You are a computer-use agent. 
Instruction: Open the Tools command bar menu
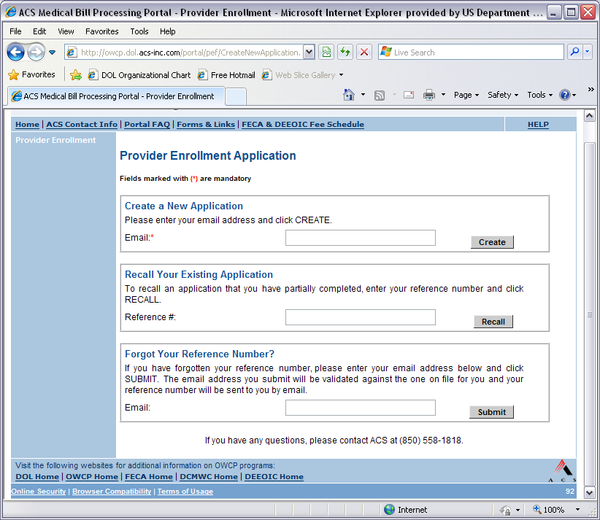[540, 95]
